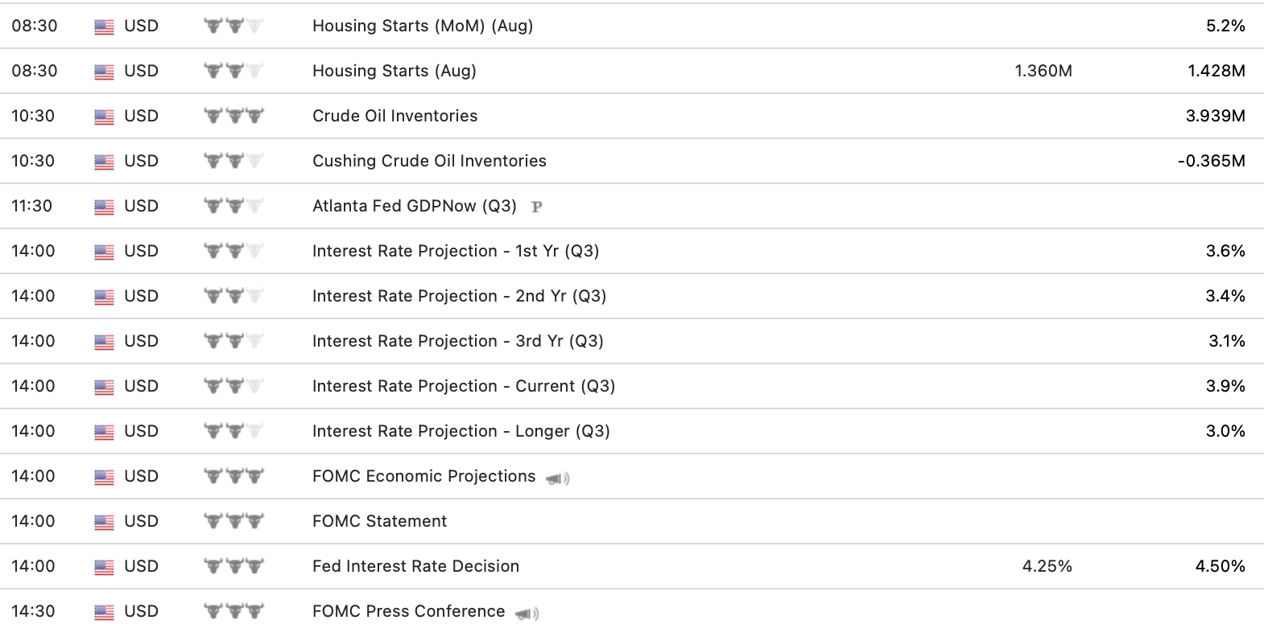1264x624 pixels.
Task: Click the speaker icon next to FOMC Press Conference
Action: coord(527,614)
